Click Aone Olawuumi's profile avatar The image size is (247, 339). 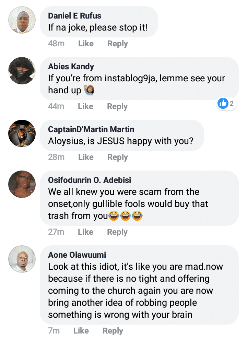tap(22, 259)
